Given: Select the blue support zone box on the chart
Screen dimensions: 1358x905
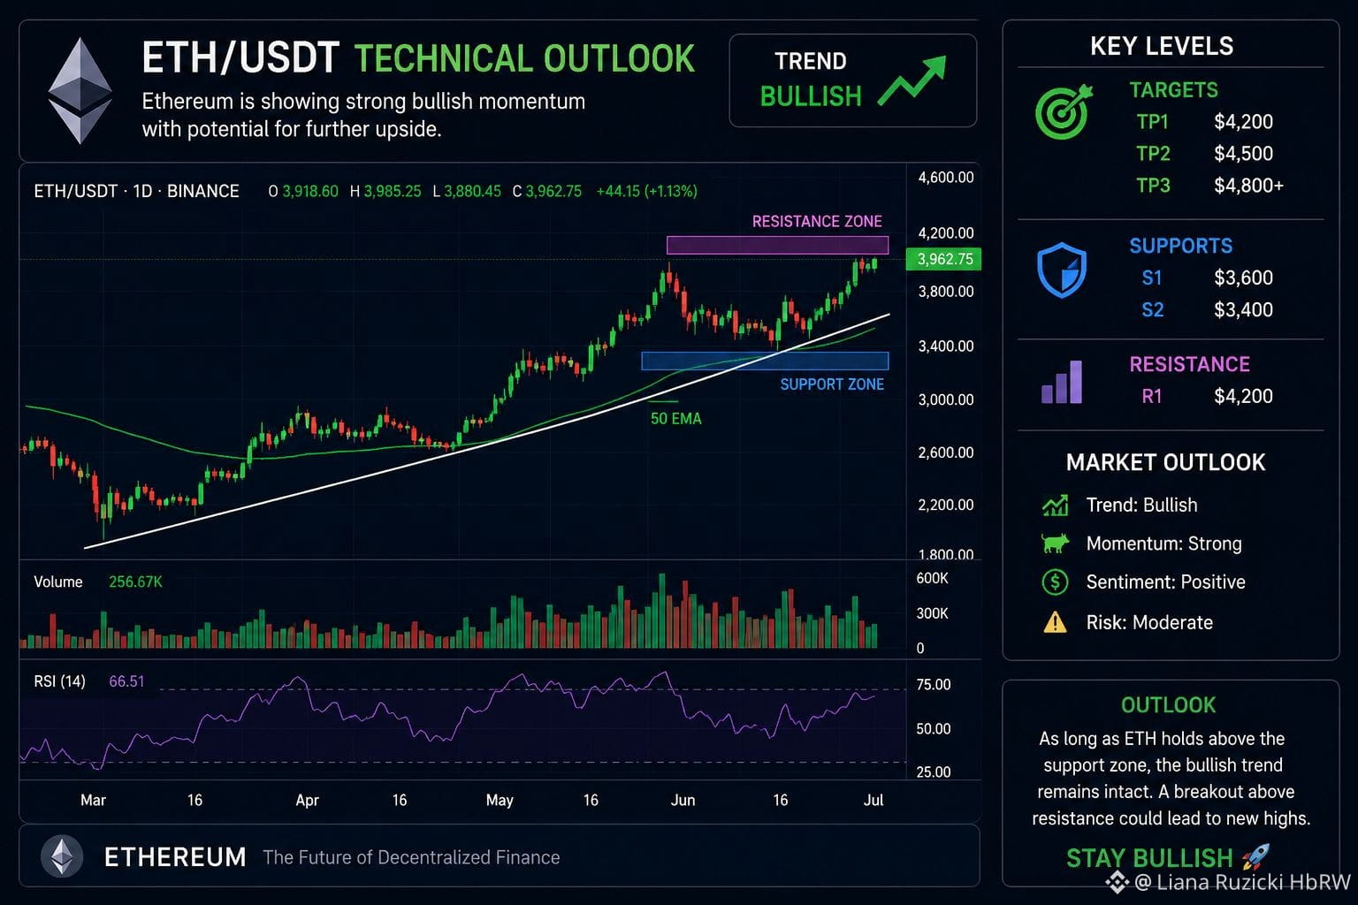Looking at the screenshot, I should click(765, 361).
